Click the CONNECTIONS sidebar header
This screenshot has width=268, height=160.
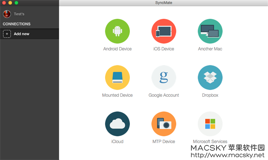click(17, 24)
